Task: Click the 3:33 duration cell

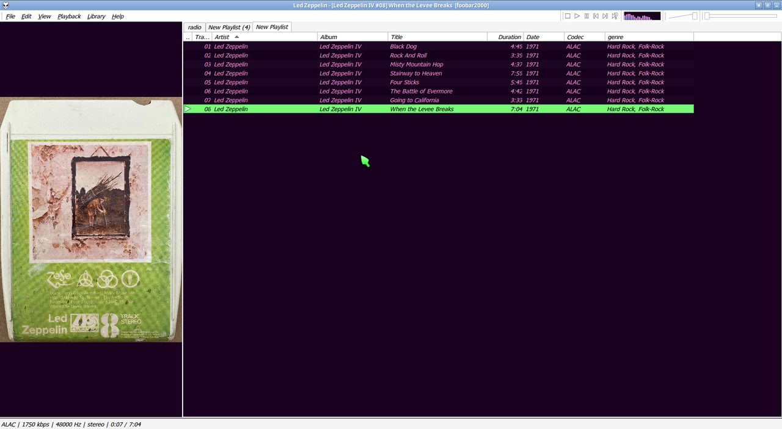Action: click(x=516, y=100)
